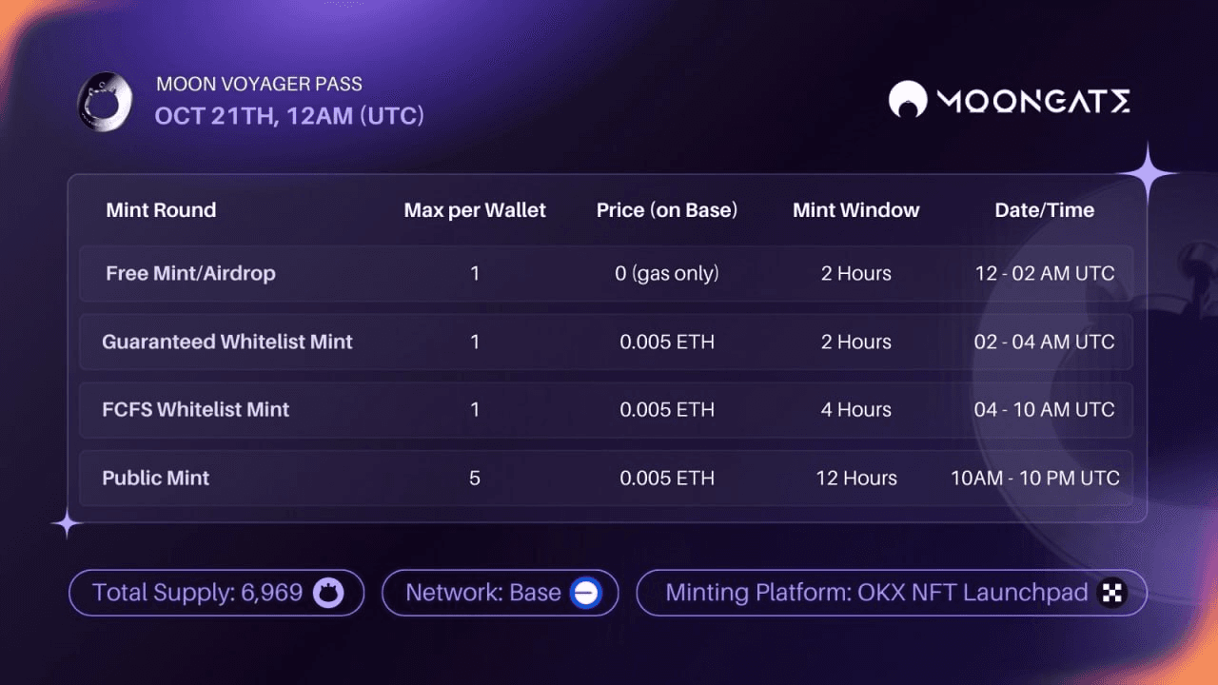This screenshot has width=1218, height=685.
Task: Select the Public Mint row label
Action: pos(155,478)
